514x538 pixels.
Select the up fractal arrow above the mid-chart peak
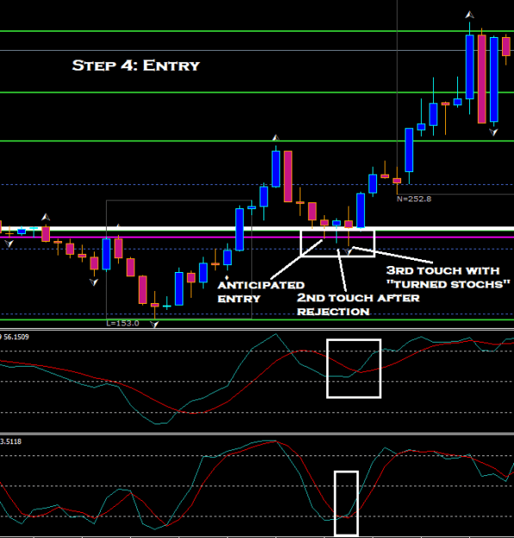point(276,138)
